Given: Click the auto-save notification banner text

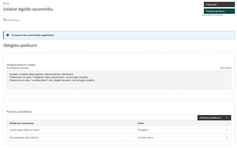Looking at the screenshot, I should 33,35.
